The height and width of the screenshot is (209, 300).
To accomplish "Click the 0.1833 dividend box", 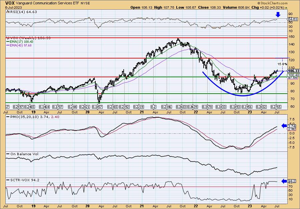I will tap(221, 107).
